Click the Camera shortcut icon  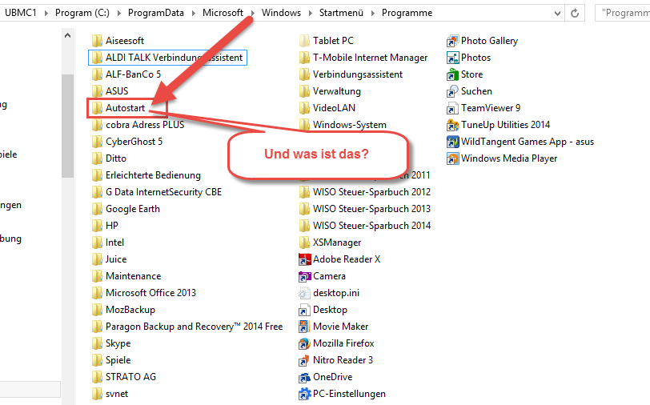(305, 276)
